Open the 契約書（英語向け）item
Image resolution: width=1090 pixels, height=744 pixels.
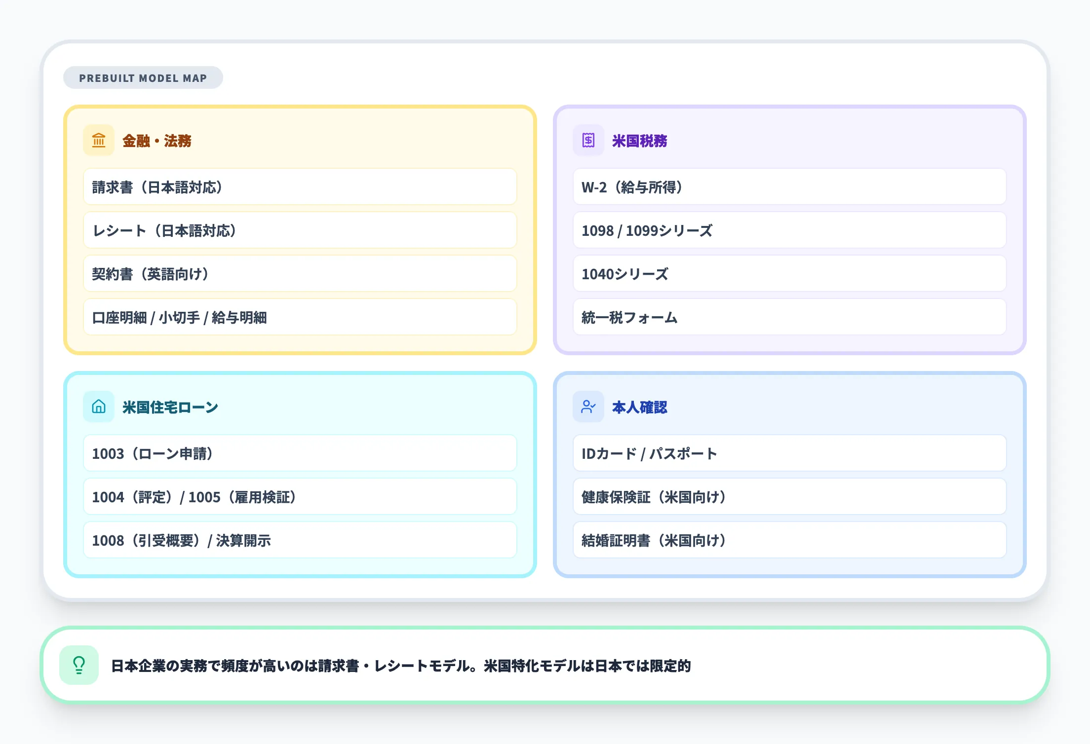point(300,274)
